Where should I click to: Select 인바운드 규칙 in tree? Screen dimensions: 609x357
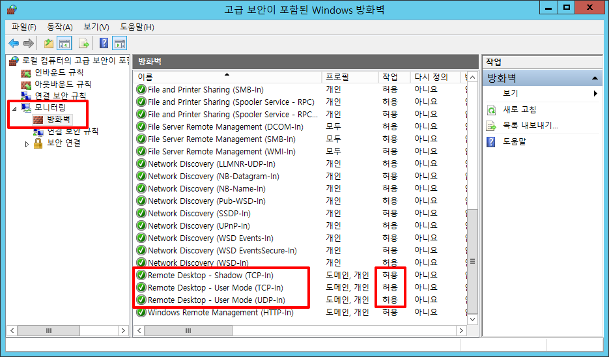pyautogui.click(x=59, y=73)
